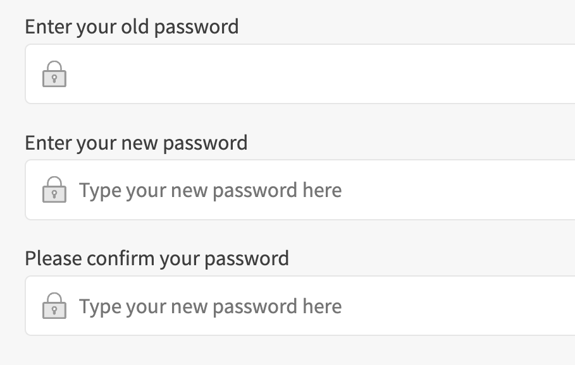The height and width of the screenshot is (365, 575).
Task: Place cursor in field under "Please confirm your password"
Action: coord(443,306)
